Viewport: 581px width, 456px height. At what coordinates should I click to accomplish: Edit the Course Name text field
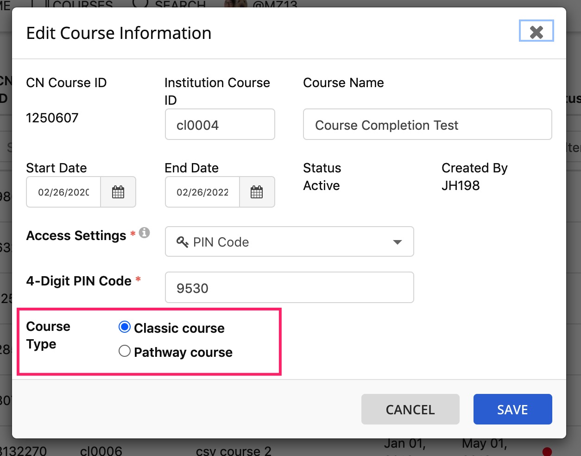[427, 124]
